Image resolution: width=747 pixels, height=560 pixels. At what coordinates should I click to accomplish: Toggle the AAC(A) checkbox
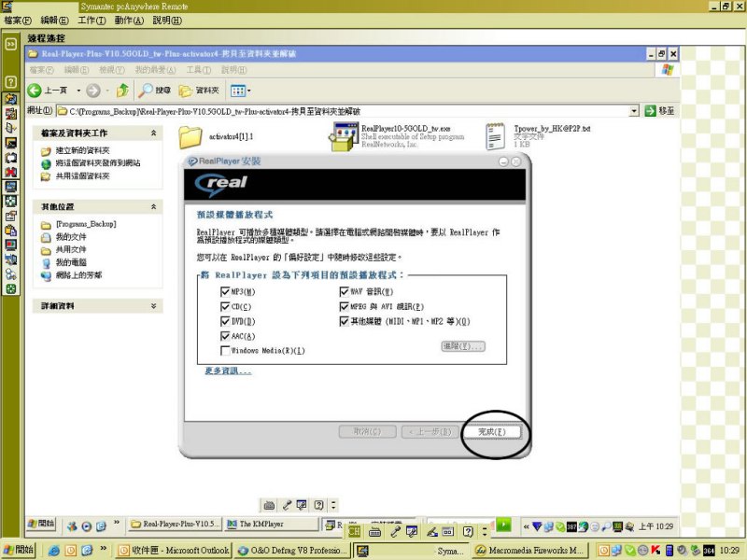click(x=225, y=336)
